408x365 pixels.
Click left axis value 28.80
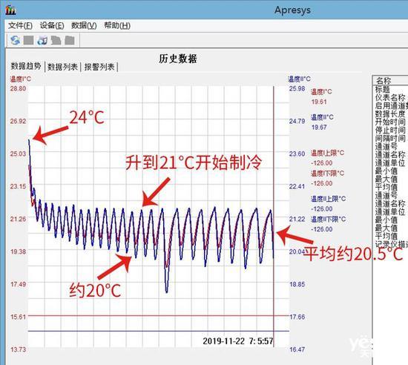click(18, 88)
